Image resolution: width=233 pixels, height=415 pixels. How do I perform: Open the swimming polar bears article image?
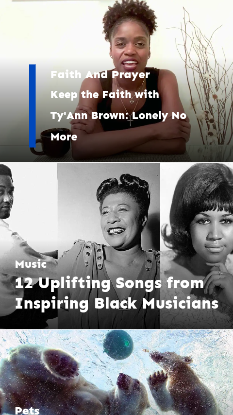pos(116,372)
